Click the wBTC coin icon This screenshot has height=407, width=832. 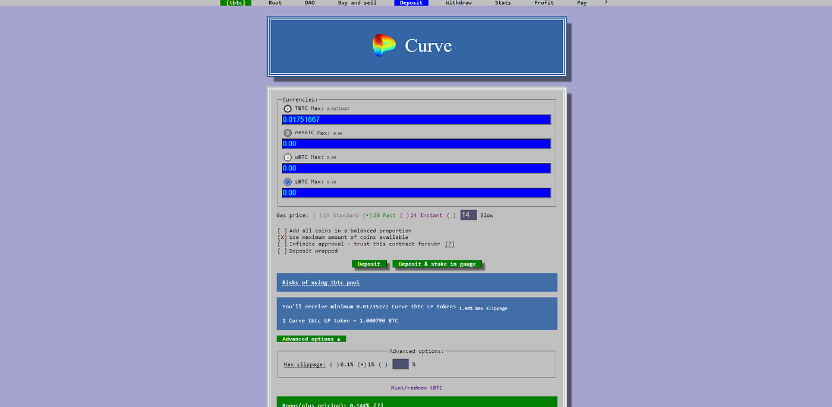(x=288, y=157)
